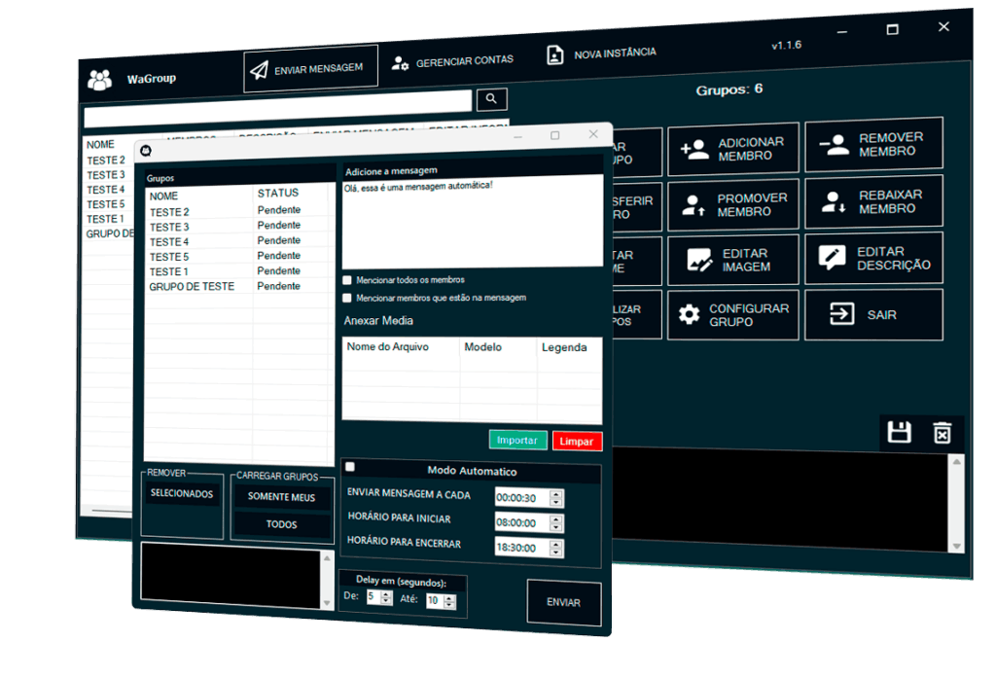Select the Rebaixar Membro action
This screenshot has width=996, height=678.
click(873, 201)
